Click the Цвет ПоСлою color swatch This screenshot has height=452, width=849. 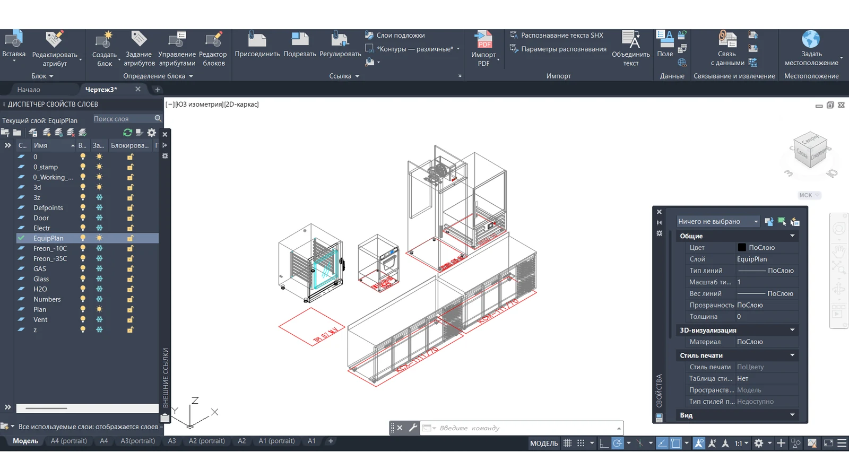click(x=742, y=248)
